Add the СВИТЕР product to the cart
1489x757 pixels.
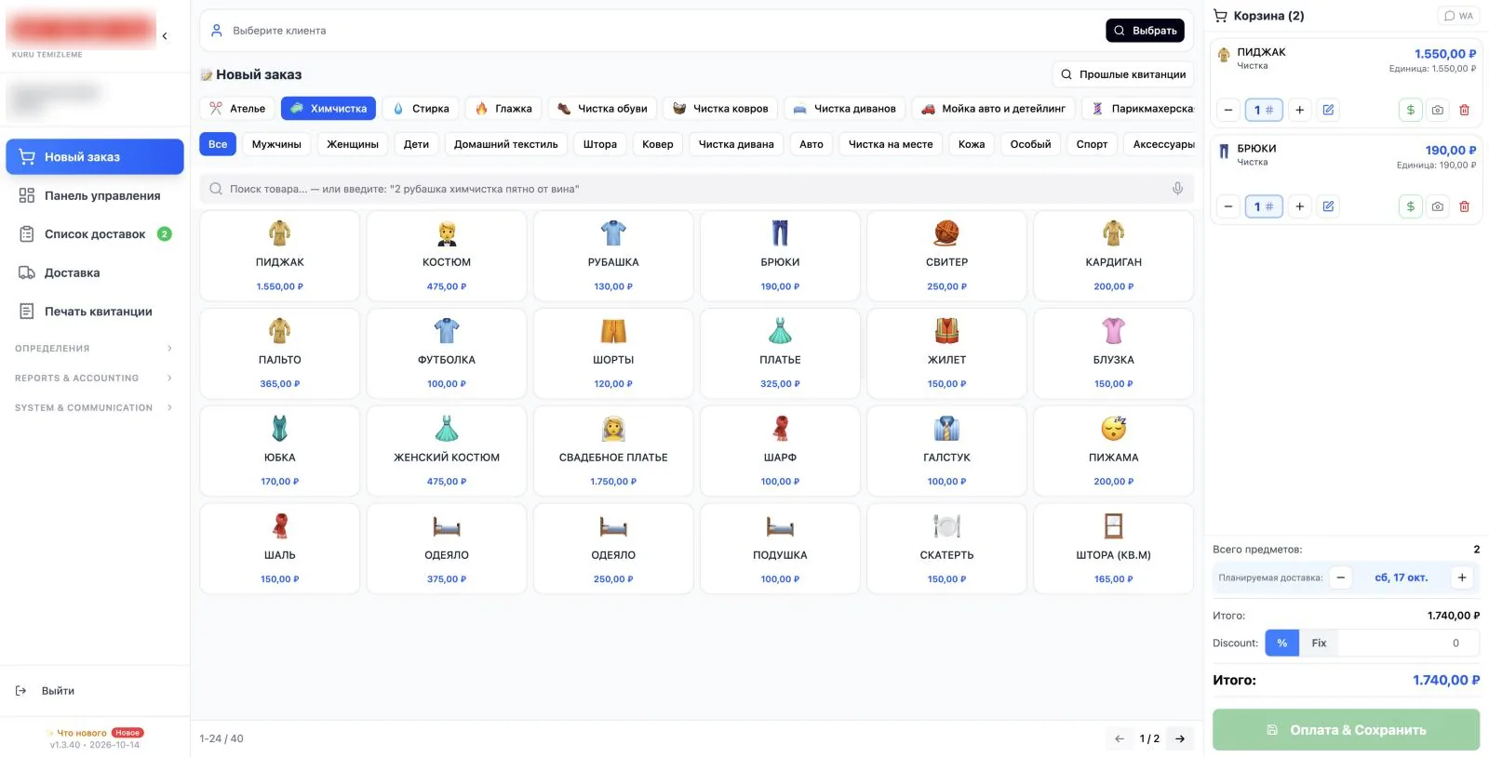pos(946,256)
